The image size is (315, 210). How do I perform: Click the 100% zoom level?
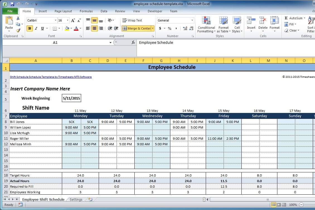coord(293,205)
